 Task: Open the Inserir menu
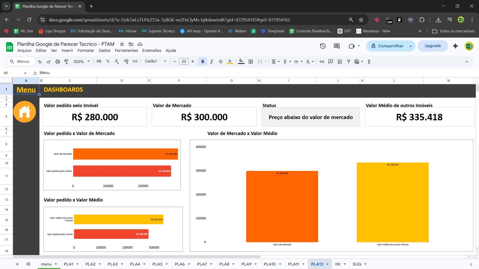coord(67,50)
